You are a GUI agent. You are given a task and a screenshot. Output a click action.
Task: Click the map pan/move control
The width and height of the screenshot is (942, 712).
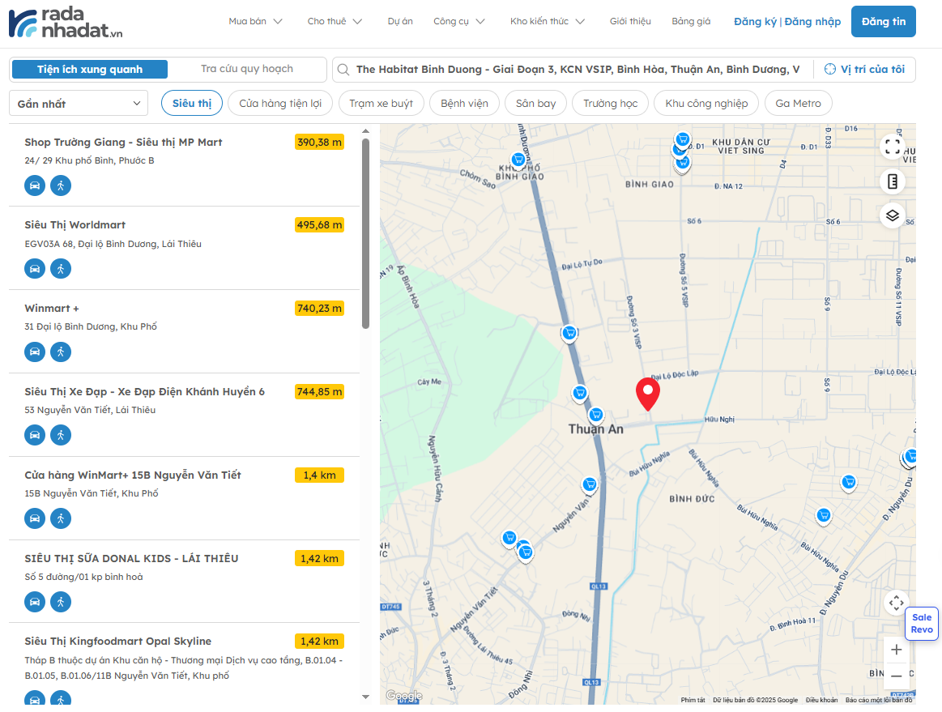point(897,602)
